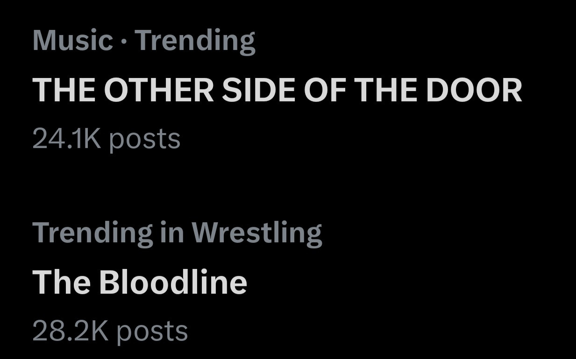Open The Bloodline trending topic
The image size is (576, 359).
pyautogui.click(x=139, y=282)
